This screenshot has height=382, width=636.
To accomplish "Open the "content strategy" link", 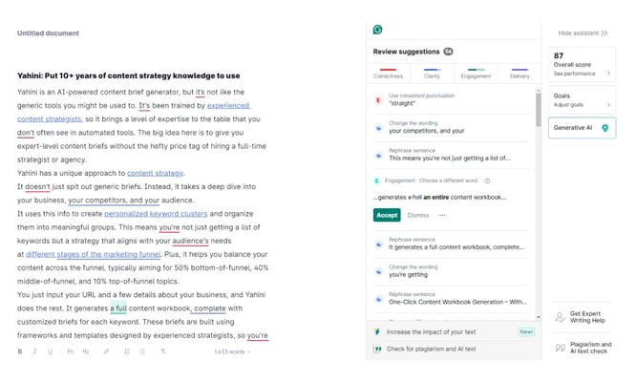I will [155, 173].
